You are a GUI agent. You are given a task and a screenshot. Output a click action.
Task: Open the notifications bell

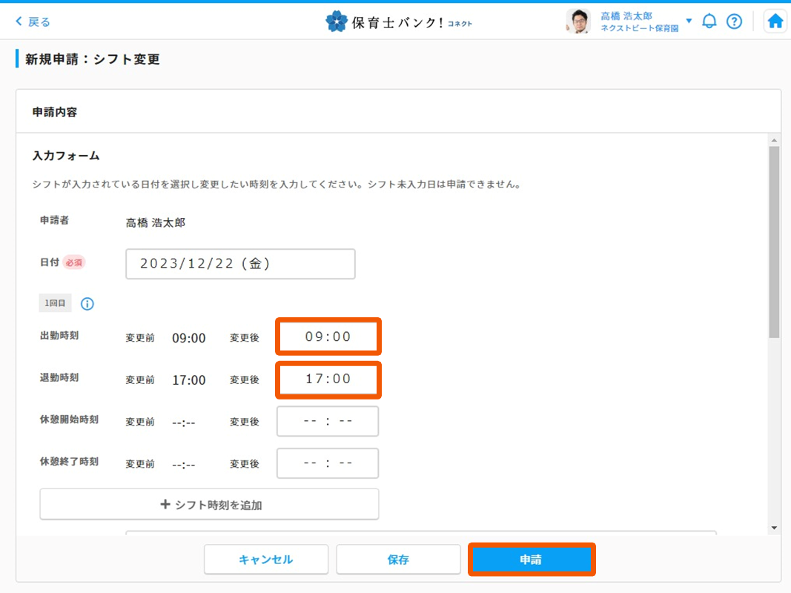coord(709,21)
